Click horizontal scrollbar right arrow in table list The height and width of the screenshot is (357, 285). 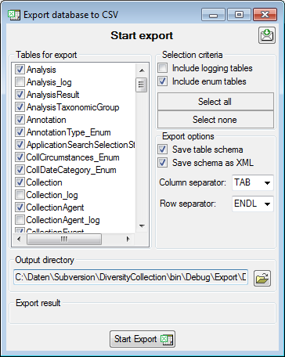pyautogui.click(x=128, y=239)
